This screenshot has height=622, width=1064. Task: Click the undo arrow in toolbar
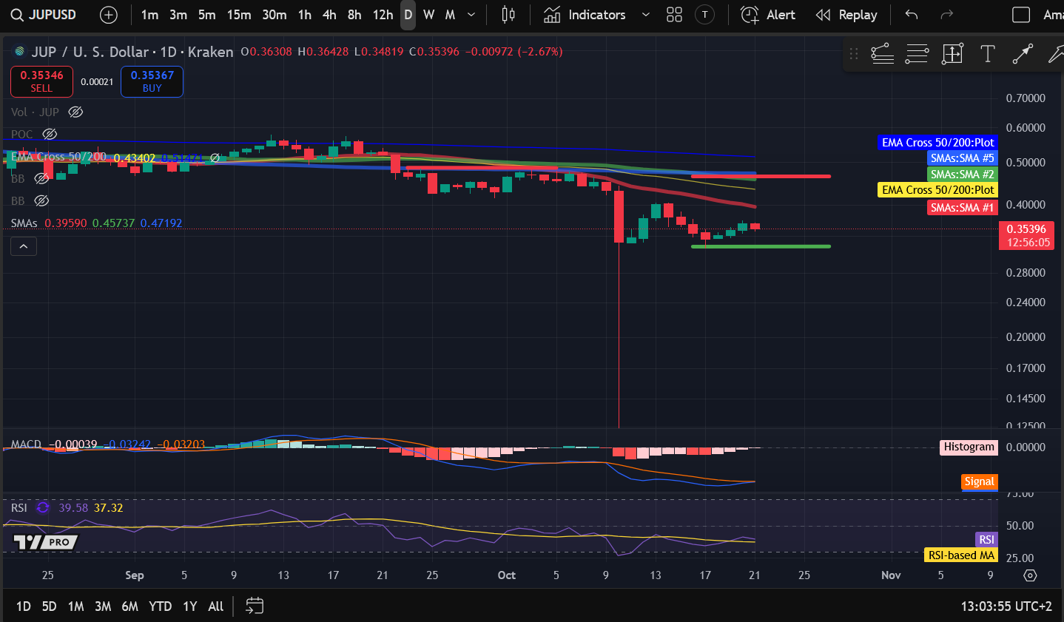(x=912, y=15)
